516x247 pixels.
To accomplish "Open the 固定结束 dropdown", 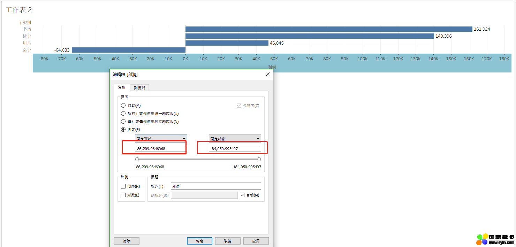I will [x=235, y=139].
